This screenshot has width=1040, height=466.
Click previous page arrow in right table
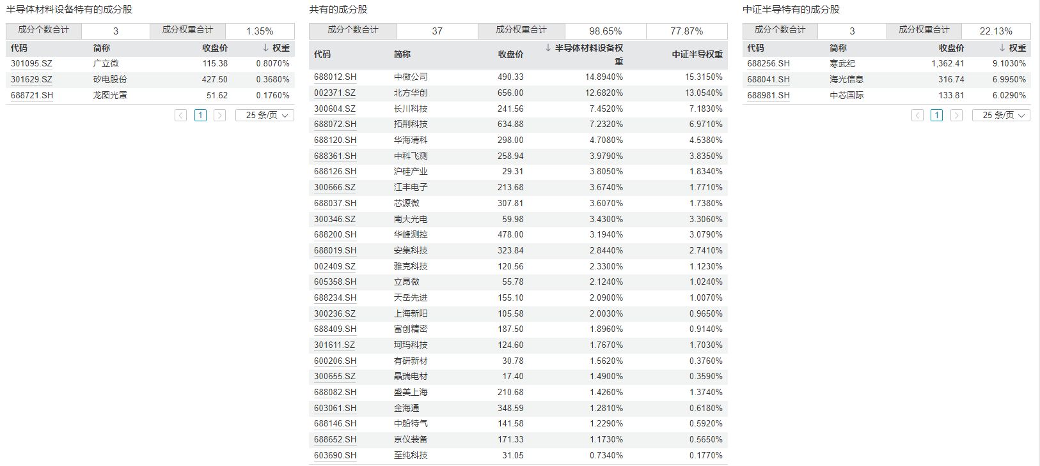(917, 116)
